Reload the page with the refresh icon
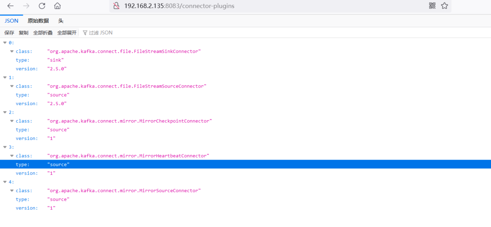The height and width of the screenshot is (227, 491). tap(42, 6)
